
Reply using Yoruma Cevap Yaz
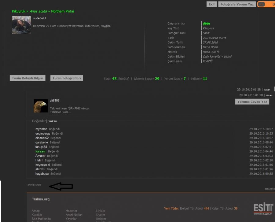[252, 102]
